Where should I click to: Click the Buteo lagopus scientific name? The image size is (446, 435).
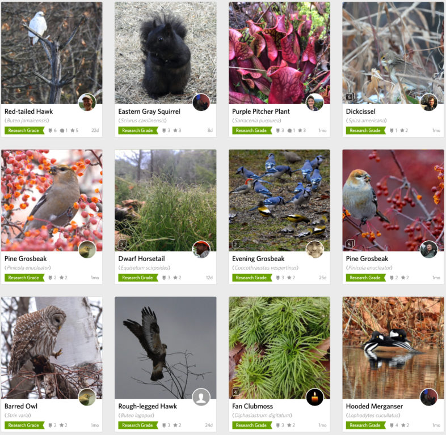136,415
